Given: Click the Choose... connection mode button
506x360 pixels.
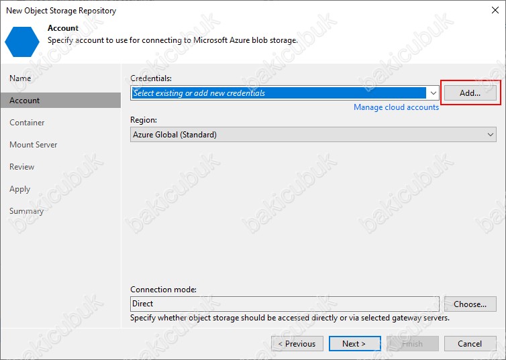Looking at the screenshot, I should pos(470,304).
